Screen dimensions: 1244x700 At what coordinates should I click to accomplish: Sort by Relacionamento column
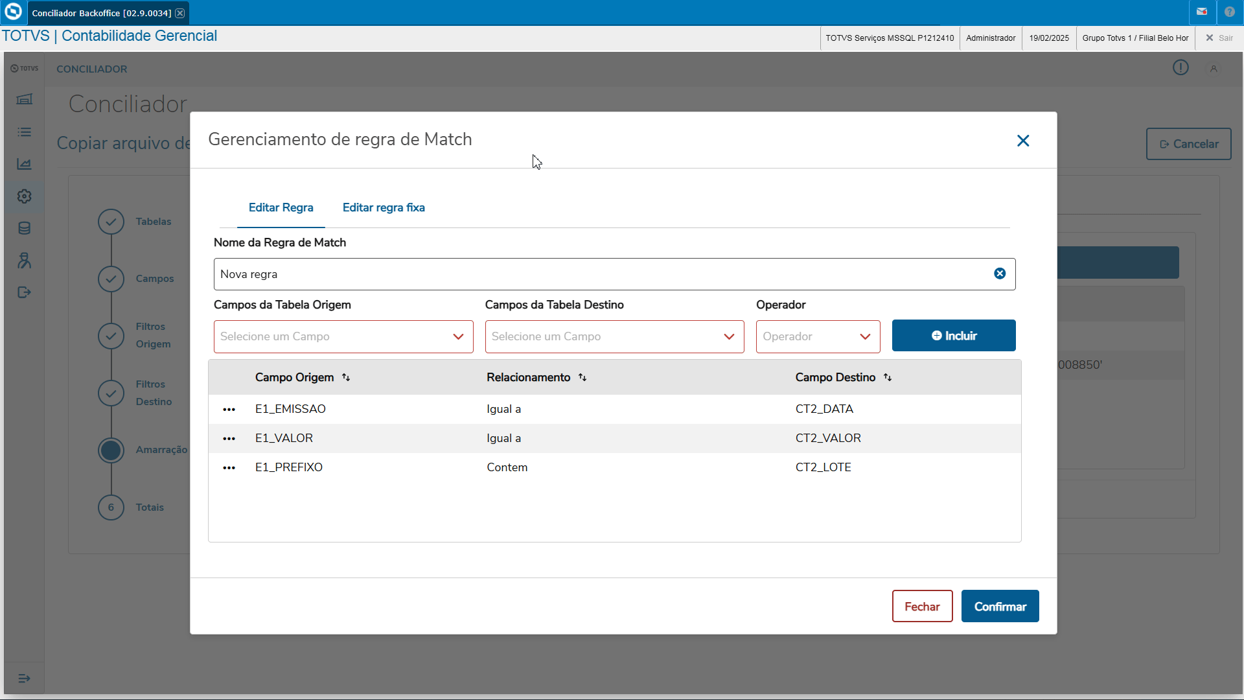click(582, 377)
